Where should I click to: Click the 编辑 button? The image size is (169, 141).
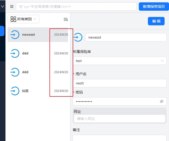point(156,21)
